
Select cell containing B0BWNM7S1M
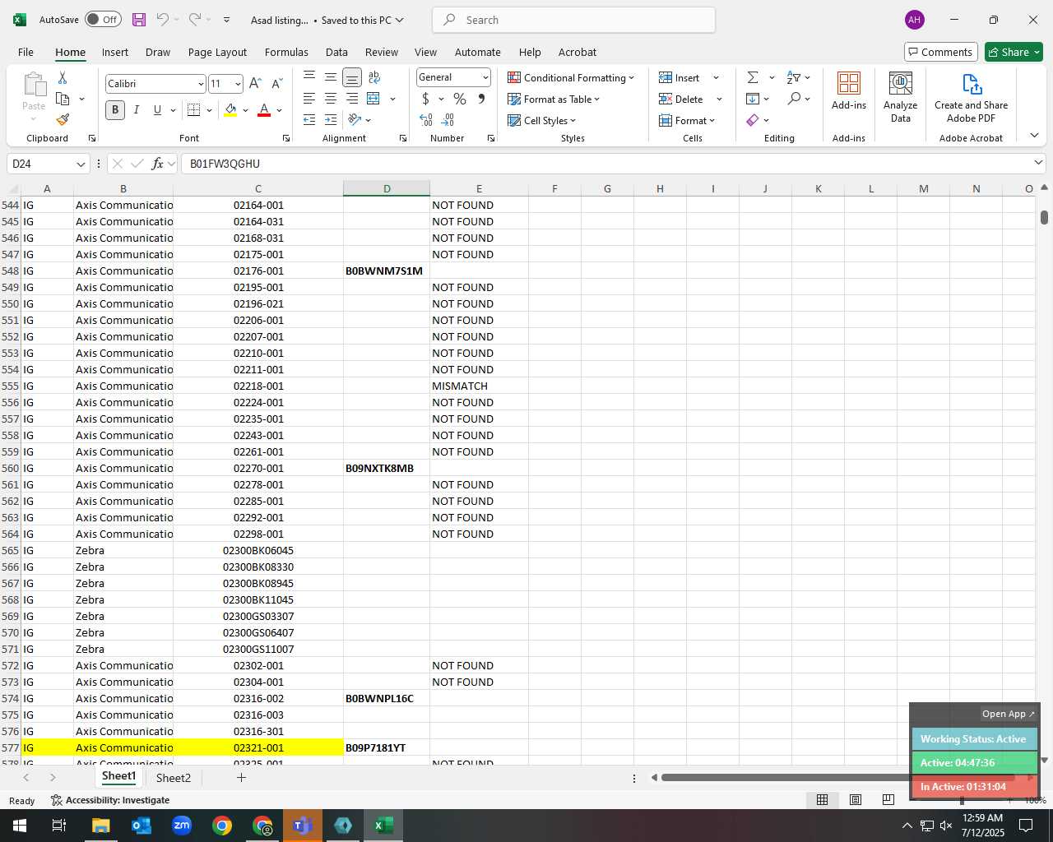coord(387,271)
